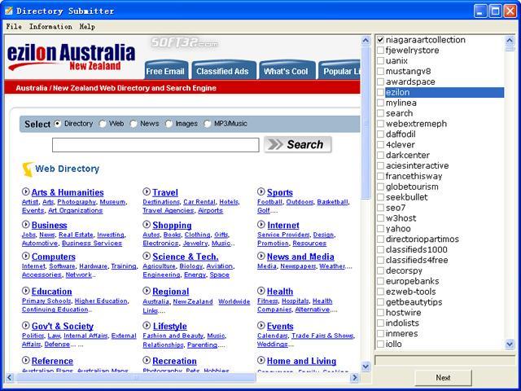521x391 pixels.
Task: Click the web page scroll-down arrow
Action: (x=366, y=367)
